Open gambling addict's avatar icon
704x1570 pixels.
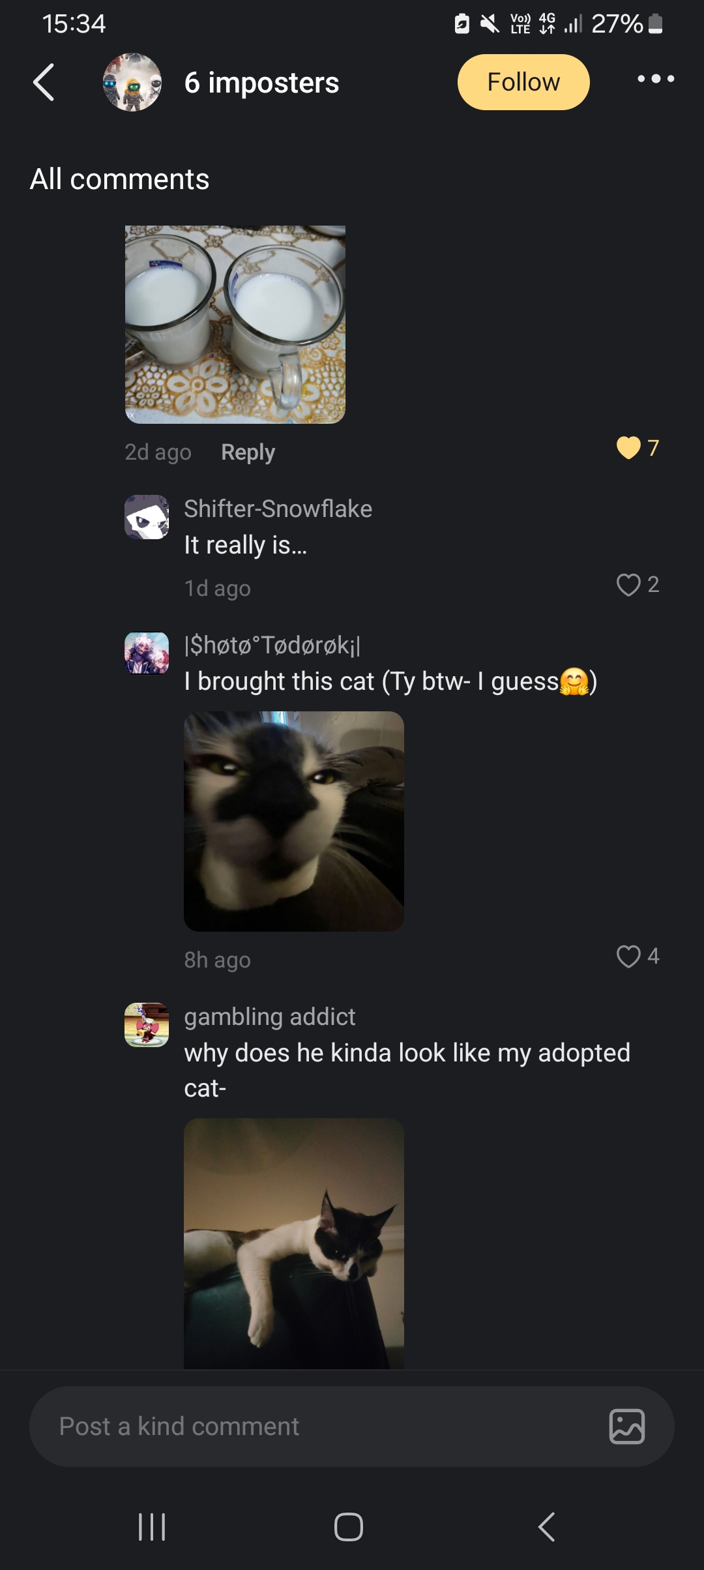pyautogui.click(x=147, y=1025)
